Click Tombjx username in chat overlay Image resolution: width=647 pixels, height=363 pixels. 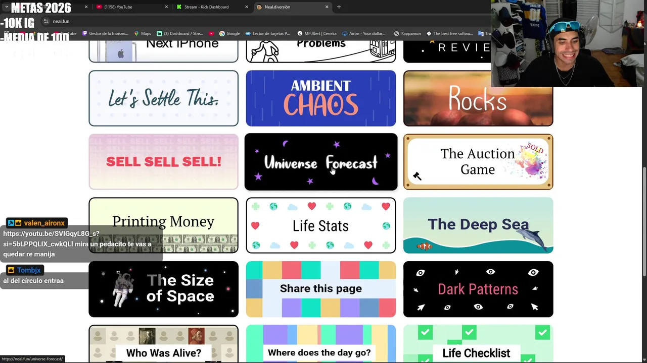point(29,270)
